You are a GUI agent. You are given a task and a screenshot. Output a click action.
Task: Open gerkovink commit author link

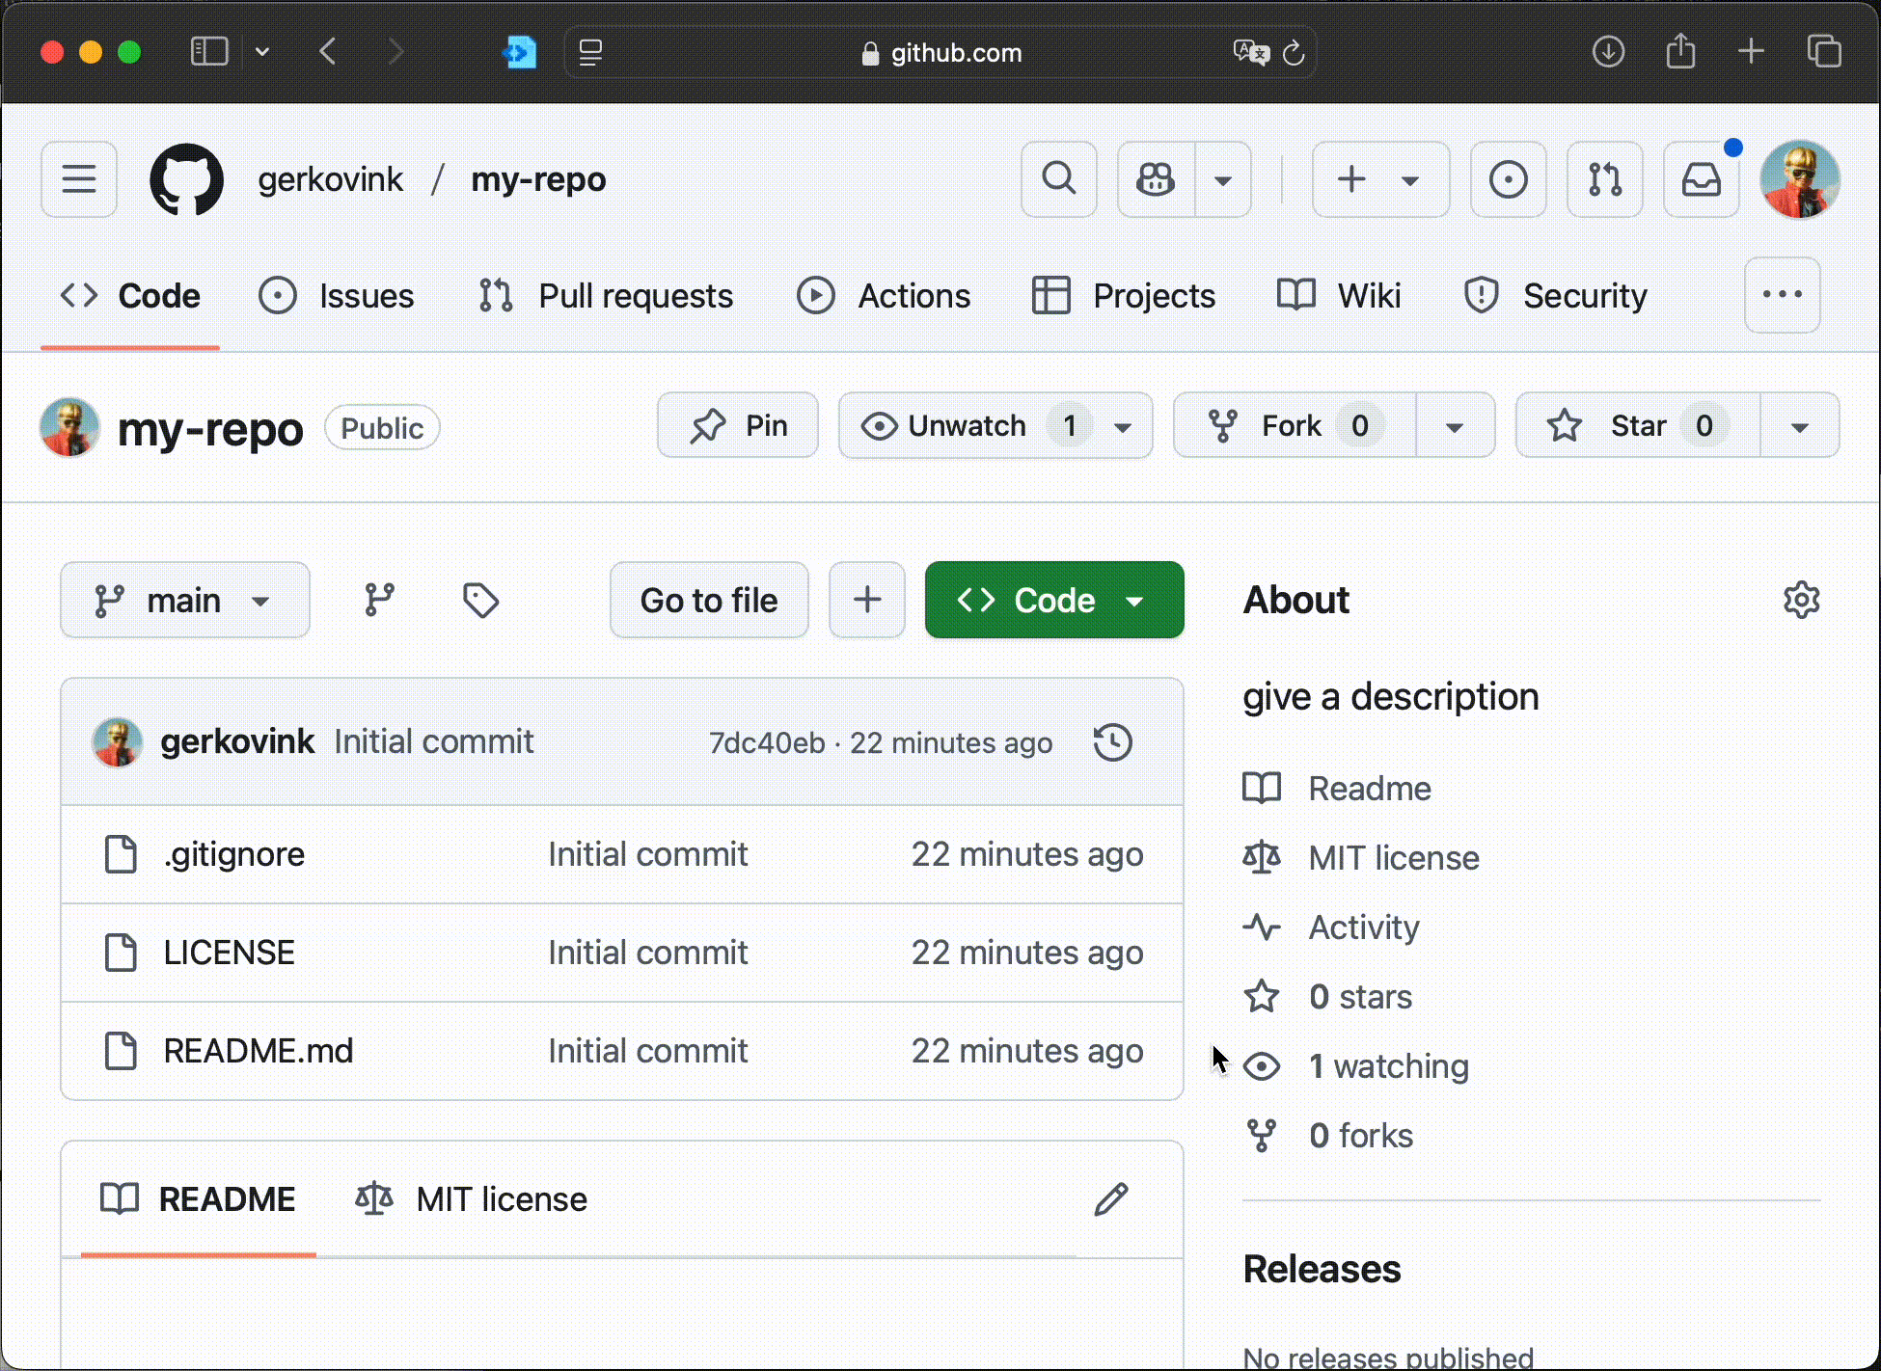237,741
